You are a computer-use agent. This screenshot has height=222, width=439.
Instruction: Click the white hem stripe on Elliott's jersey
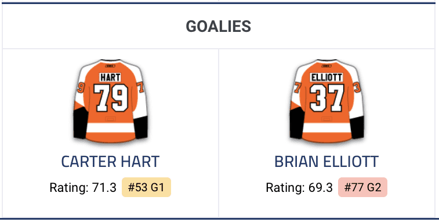(x=326, y=128)
